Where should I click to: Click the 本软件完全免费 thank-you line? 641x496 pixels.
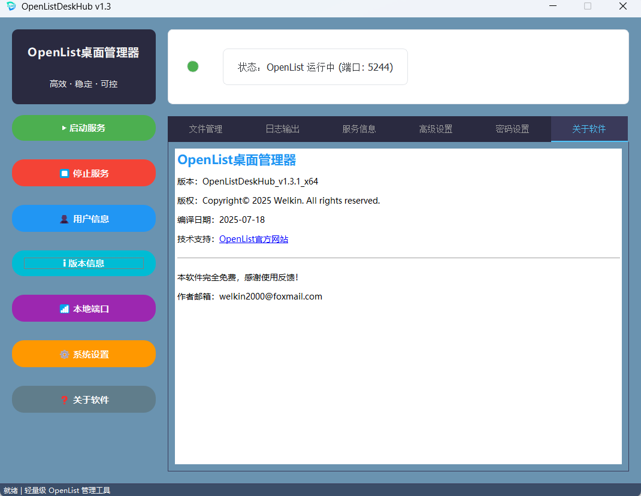tap(238, 277)
